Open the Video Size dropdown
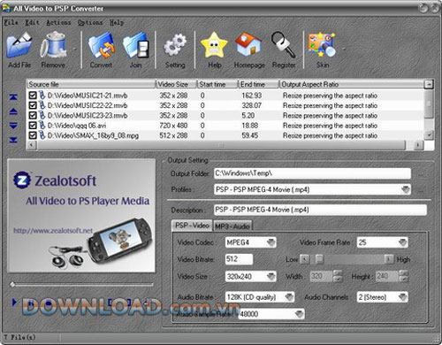Viewport: 442px width, 345px height. pos(271,276)
